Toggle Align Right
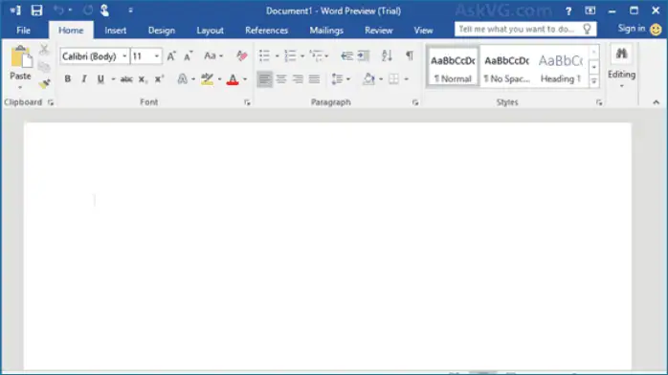 pos(298,79)
